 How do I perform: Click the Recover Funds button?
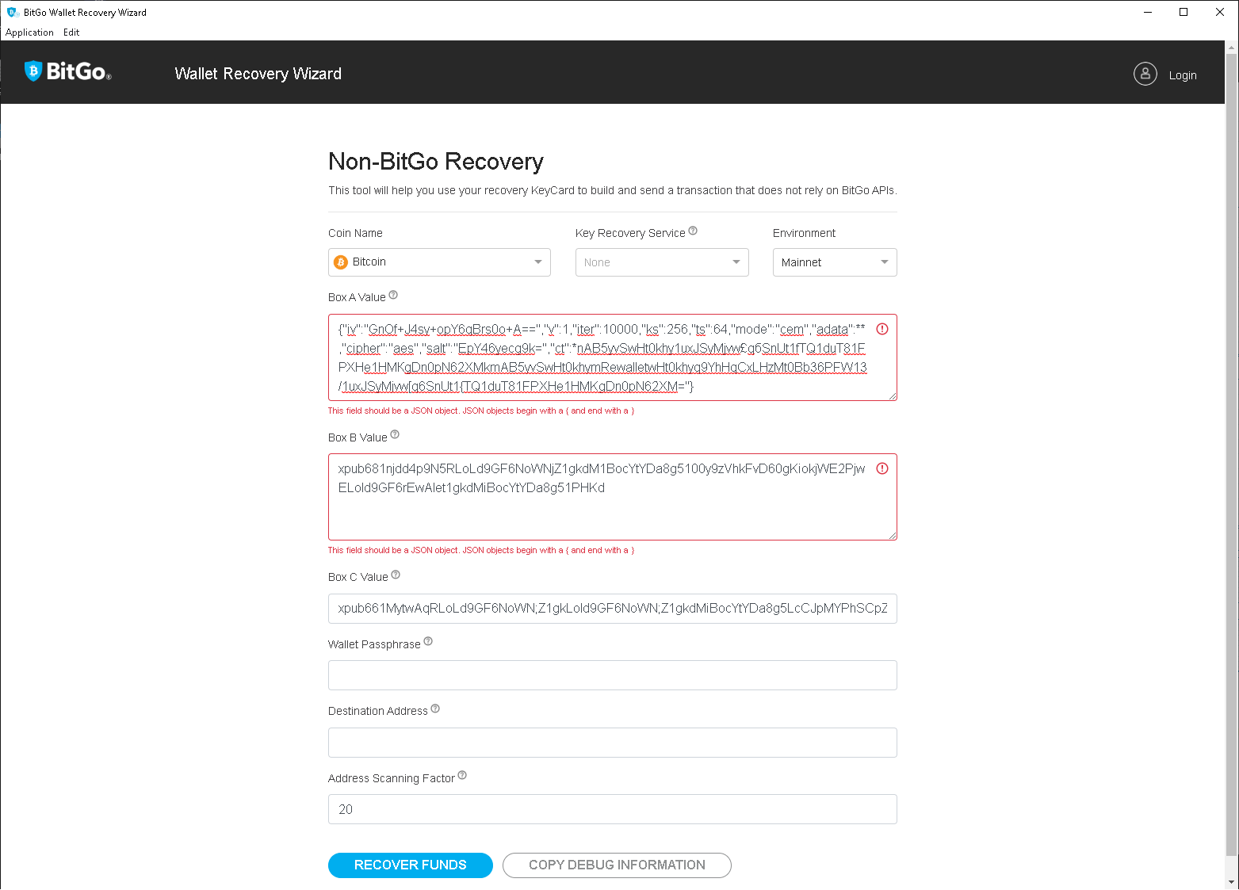(x=411, y=865)
